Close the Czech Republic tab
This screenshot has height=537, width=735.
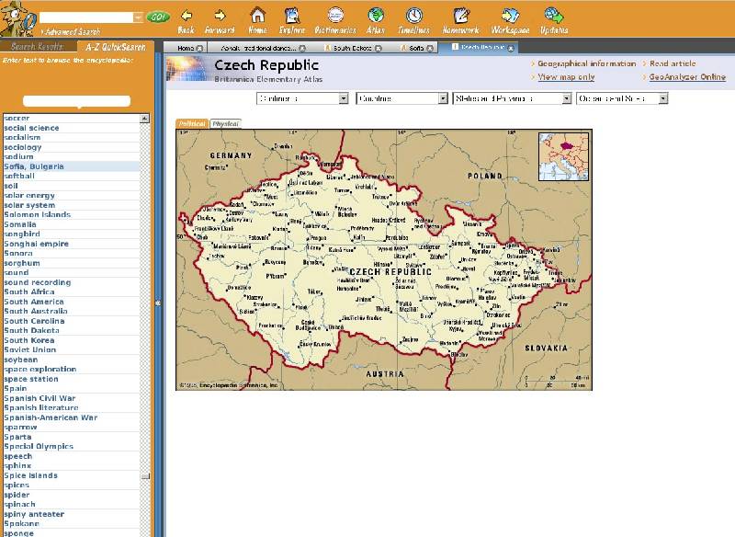(x=511, y=48)
